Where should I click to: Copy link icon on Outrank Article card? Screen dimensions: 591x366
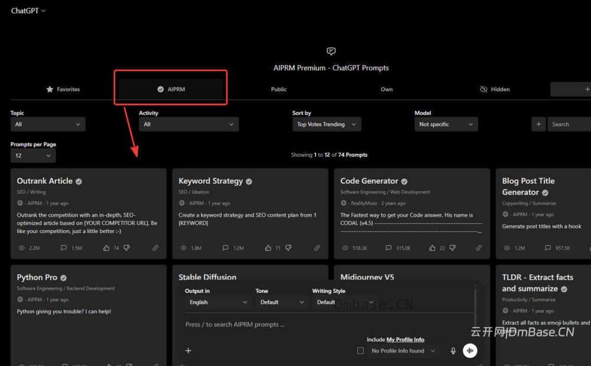pos(155,248)
